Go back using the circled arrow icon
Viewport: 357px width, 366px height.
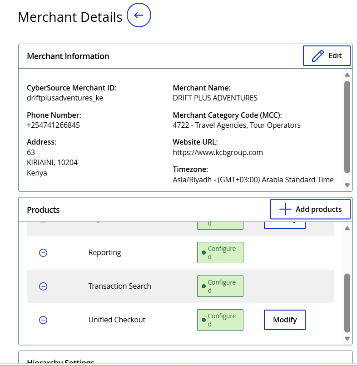click(x=139, y=15)
